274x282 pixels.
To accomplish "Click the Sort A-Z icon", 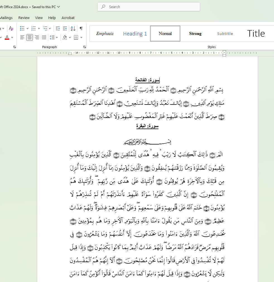I will click(73, 29).
